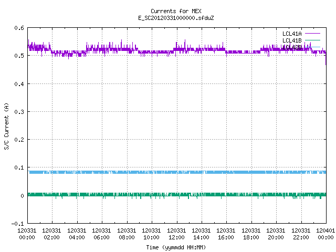Click the chart title 'Currents for MEX'
The height and width of the screenshot is (252, 336).
coord(176,11)
